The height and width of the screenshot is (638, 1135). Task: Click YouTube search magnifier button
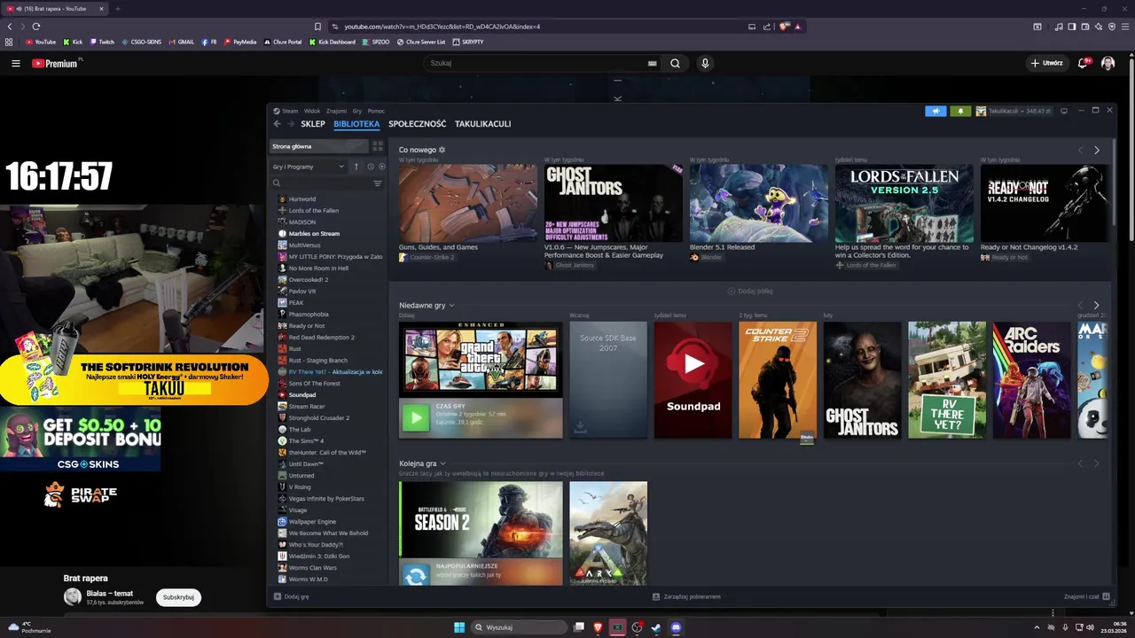[675, 63]
